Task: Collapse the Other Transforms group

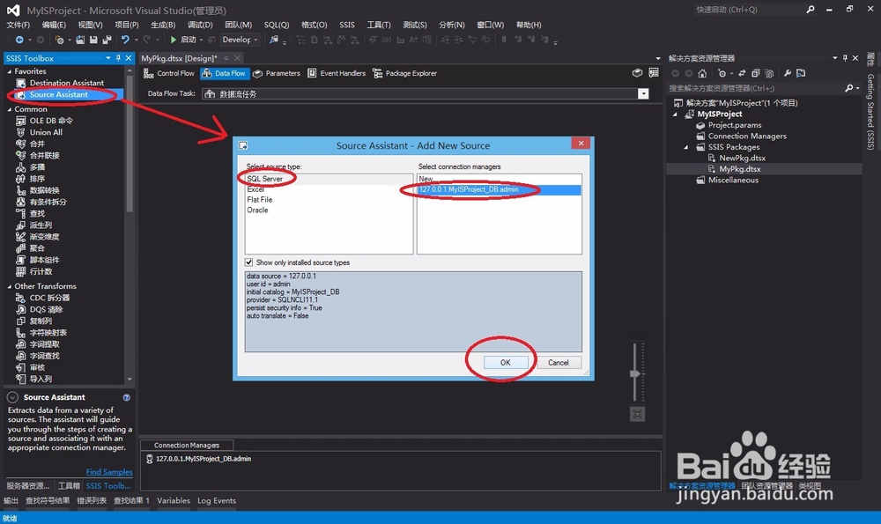Action: 10,286
